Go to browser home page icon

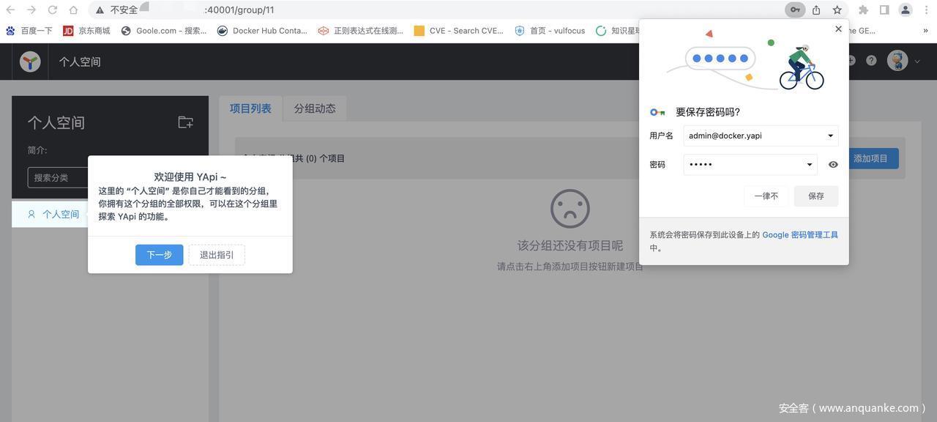(73, 10)
